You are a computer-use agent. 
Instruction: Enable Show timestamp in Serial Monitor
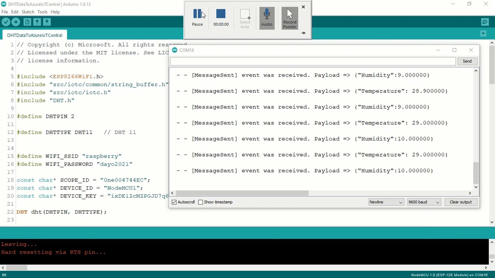tap(201, 202)
